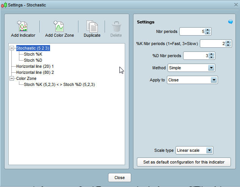The height and width of the screenshot is (187, 240).
Task: Click the Close button at the bottom
Action: [119, 178]
